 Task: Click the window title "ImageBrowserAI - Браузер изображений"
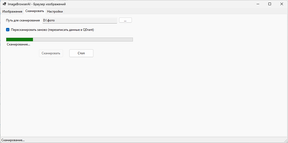[37, 4]
